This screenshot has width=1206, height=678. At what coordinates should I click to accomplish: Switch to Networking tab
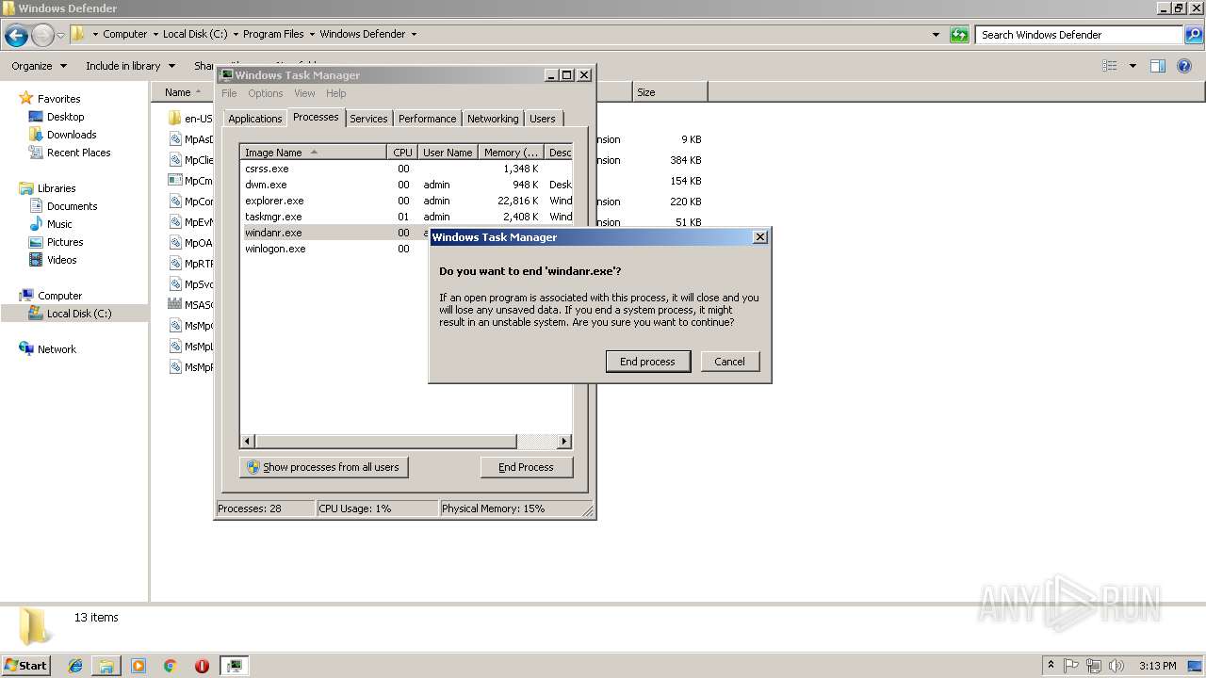[x=493, y=119]
